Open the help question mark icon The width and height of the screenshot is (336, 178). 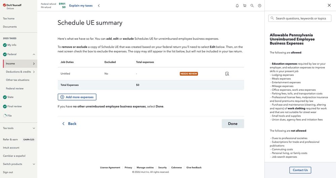tap(260, 6)
